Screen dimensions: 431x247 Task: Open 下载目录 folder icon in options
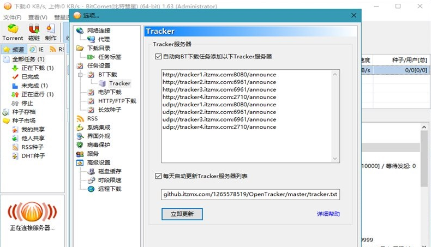(x=80, y=48)
